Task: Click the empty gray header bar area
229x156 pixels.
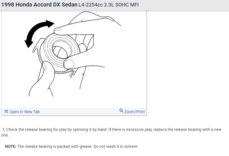Action: (x=183, y=5)
